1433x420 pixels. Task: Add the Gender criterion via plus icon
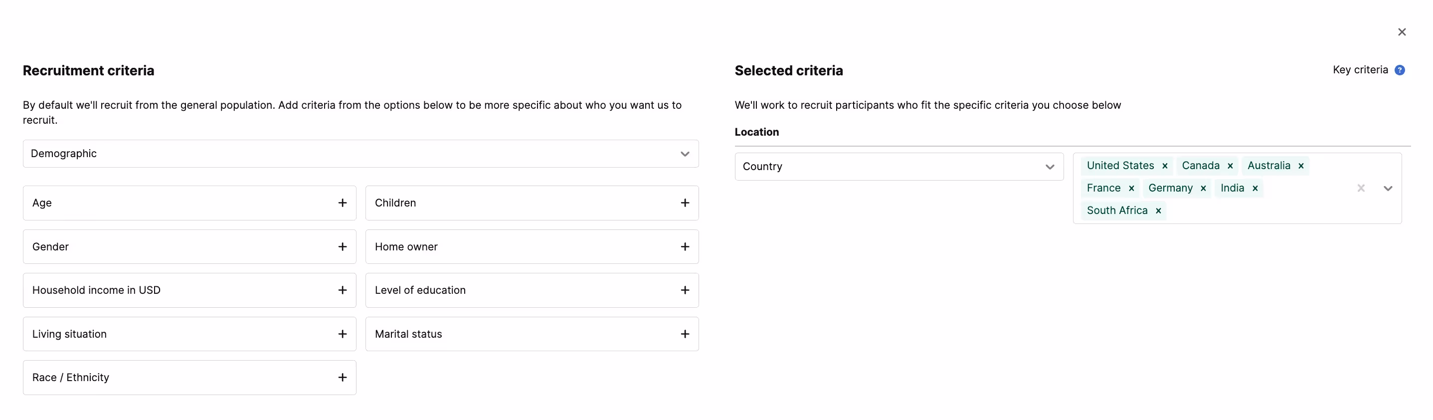342,246
